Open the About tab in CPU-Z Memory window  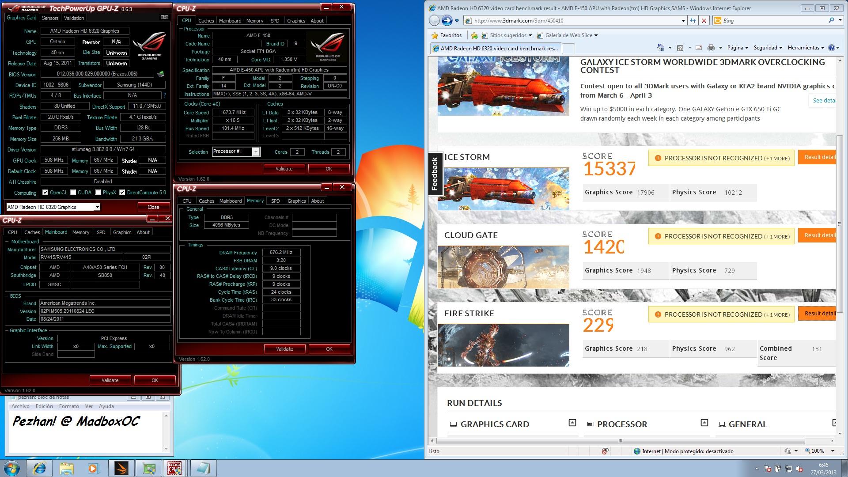tap(317, 201)
